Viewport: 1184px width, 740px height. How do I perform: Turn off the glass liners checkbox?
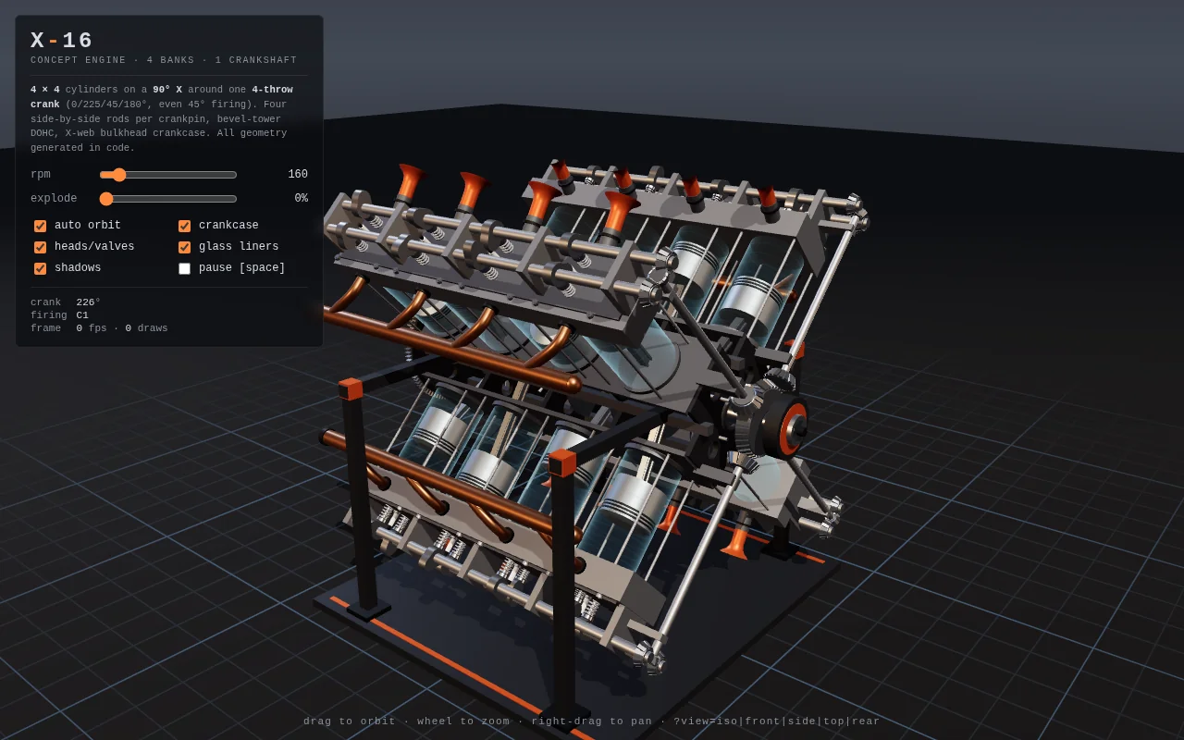(x=184, y=247)
